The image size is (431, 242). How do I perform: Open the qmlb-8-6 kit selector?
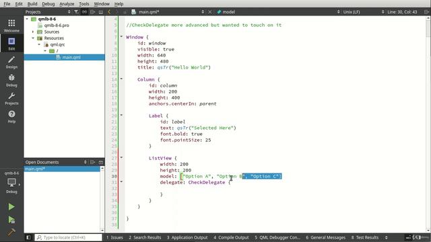(11, 182)
